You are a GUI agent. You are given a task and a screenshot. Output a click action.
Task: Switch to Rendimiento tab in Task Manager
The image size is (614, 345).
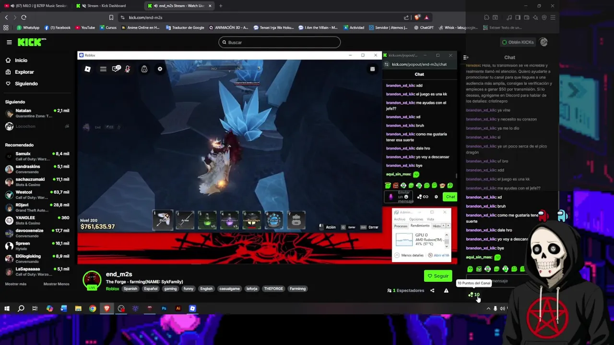click(x=420, y=226)
